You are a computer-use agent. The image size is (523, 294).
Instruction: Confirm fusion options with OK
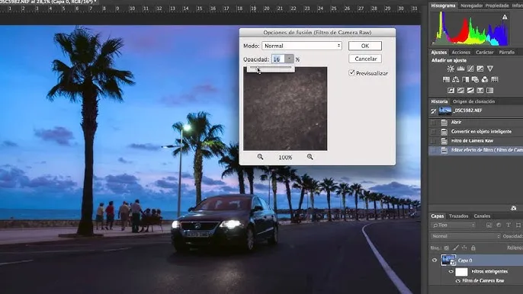pos(365,46)
